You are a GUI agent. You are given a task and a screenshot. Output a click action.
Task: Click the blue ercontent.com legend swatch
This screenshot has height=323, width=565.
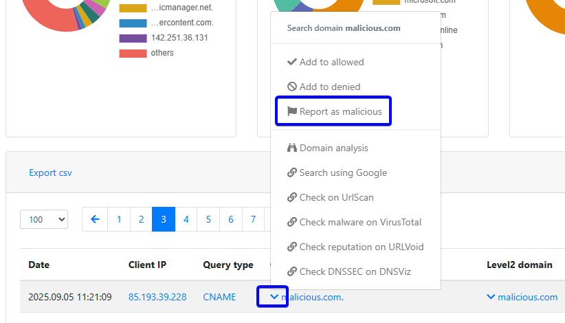133,23
